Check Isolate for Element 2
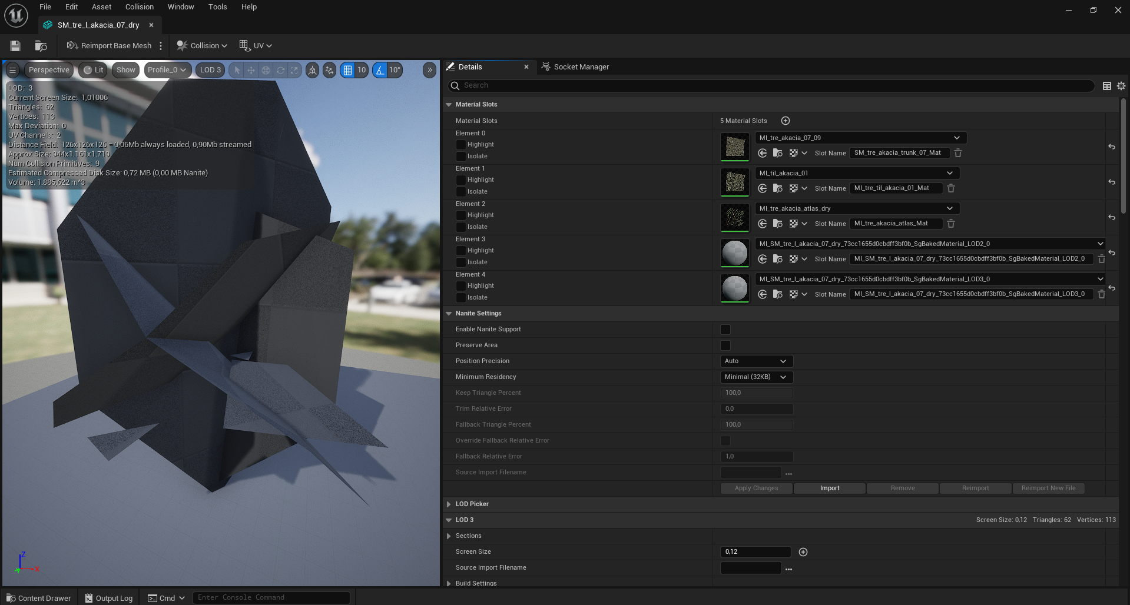 tap(461, 227)
